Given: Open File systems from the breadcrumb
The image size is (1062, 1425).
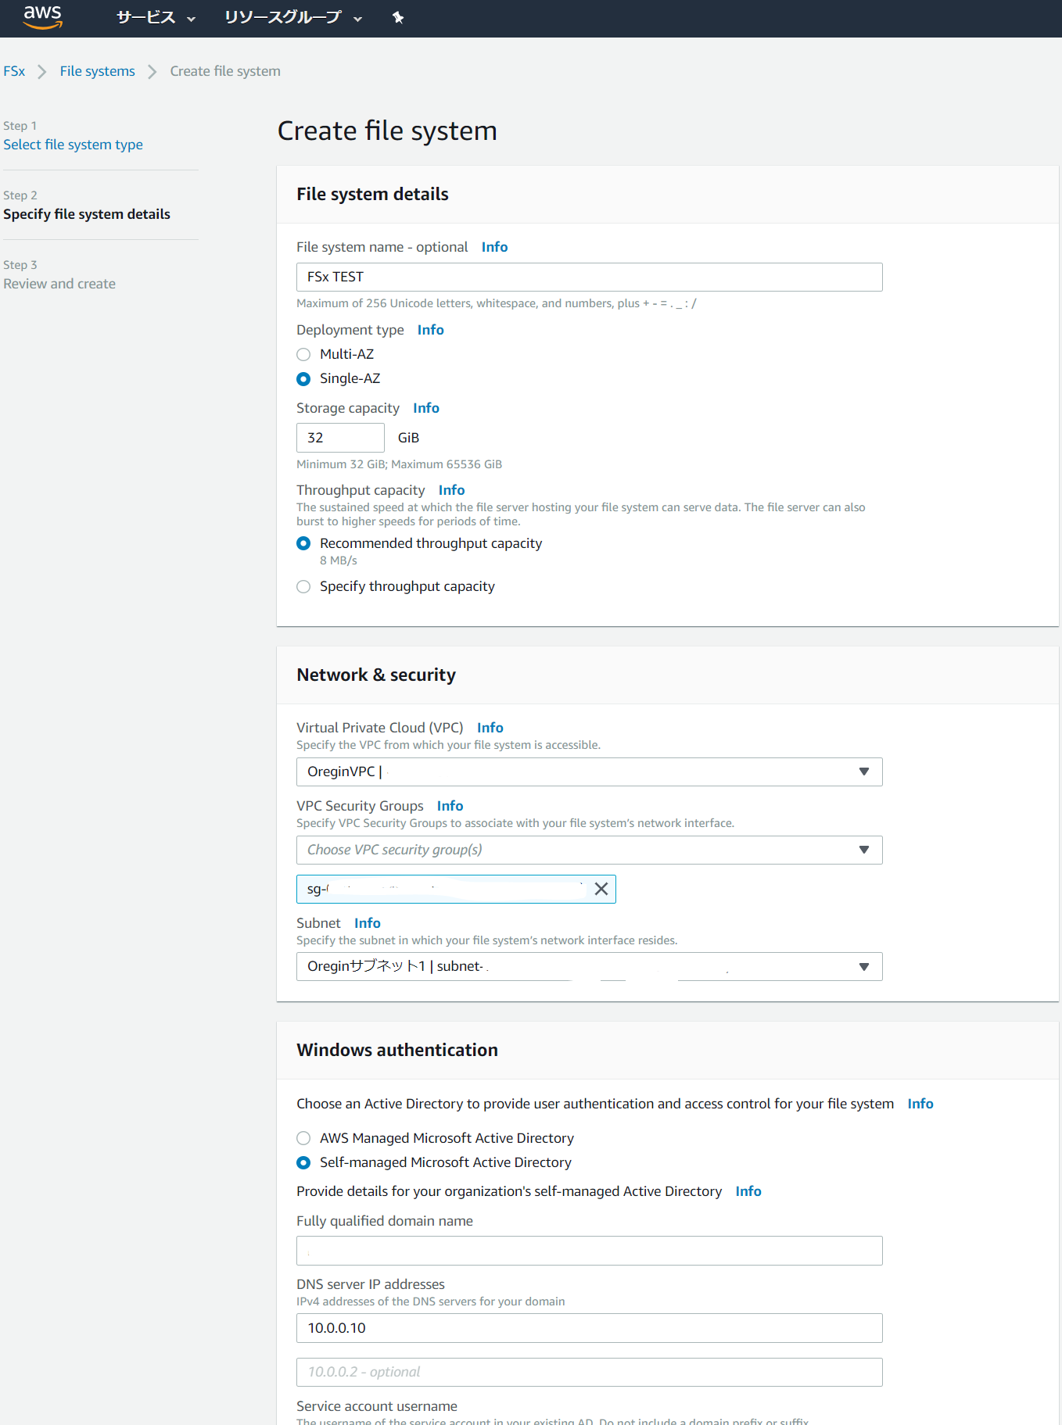Looking at the screenshot, I should [97, 70].
